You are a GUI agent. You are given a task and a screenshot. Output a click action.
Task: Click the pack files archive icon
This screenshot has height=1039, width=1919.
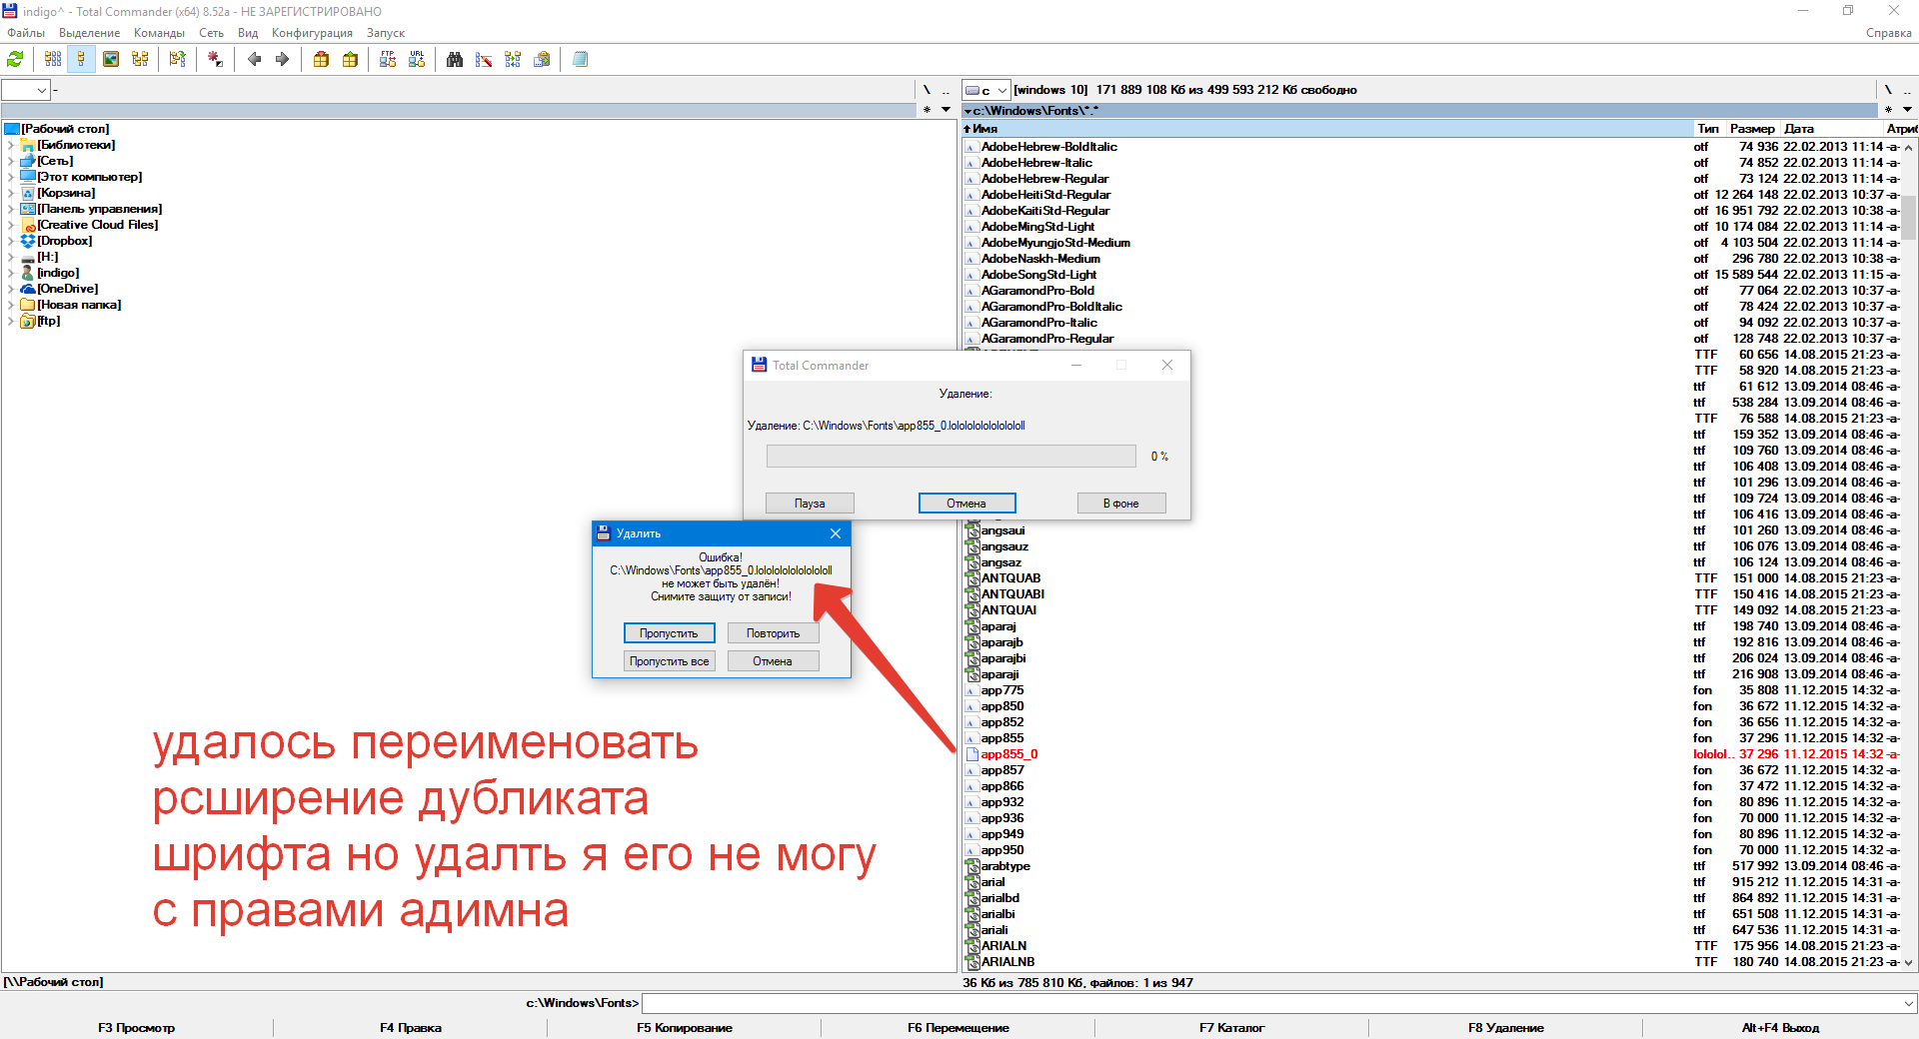point(321,60)
